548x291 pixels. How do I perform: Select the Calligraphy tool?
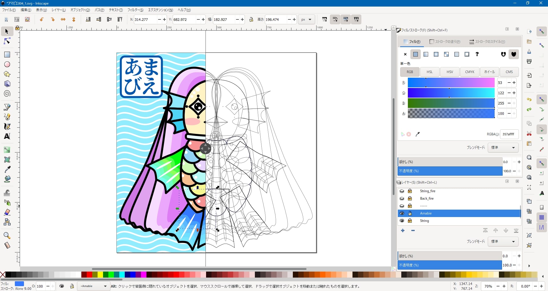7,127
